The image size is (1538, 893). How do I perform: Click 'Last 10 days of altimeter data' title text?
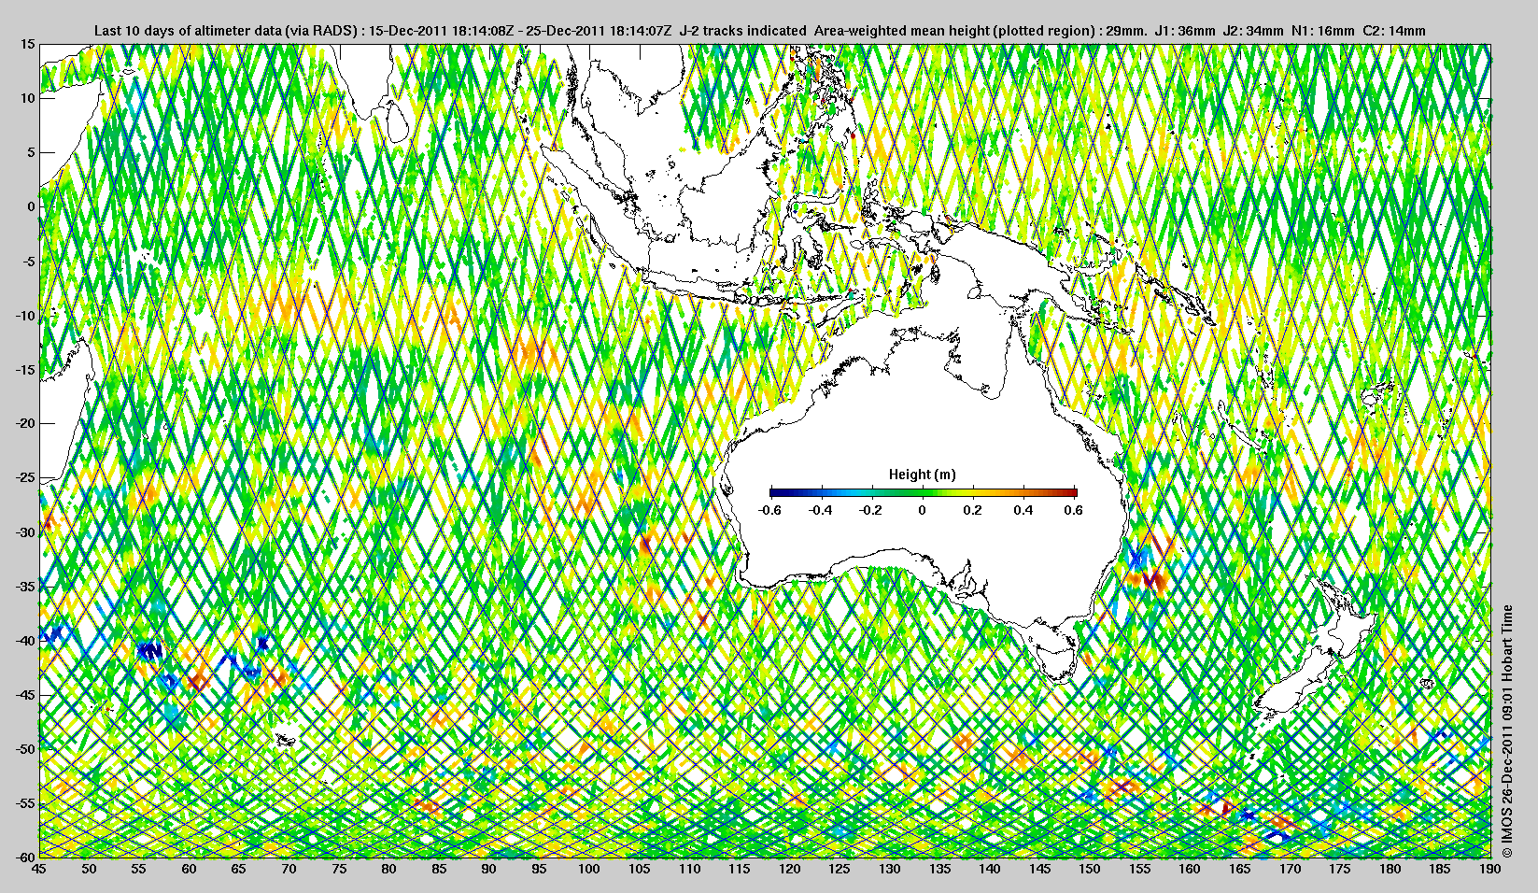189,31
